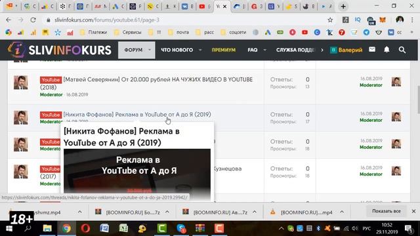The height and width of the screenshot is (236, 420).
Task: Open WinRAR from the taskbar
Action: pyautogui.click(x=199, y=229)
